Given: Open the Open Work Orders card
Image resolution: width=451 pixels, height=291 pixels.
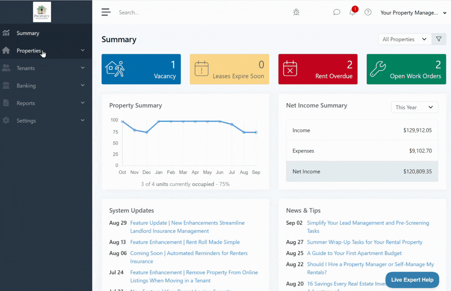Looking at the screenshot, I should coord(406,69).
